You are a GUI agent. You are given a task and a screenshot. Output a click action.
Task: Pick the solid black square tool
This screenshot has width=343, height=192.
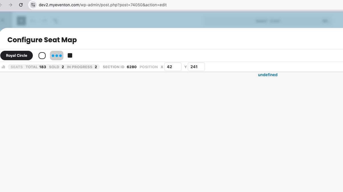pyautogui.click(x=70, y=55)
